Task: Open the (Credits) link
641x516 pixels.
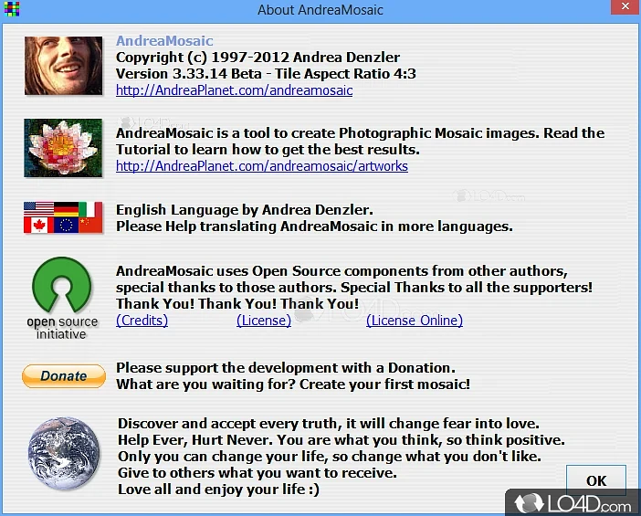Action: (142, 321)
